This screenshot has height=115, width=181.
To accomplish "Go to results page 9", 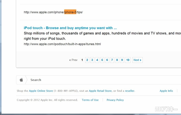I will pyautogui.click(x=122, y=60).
